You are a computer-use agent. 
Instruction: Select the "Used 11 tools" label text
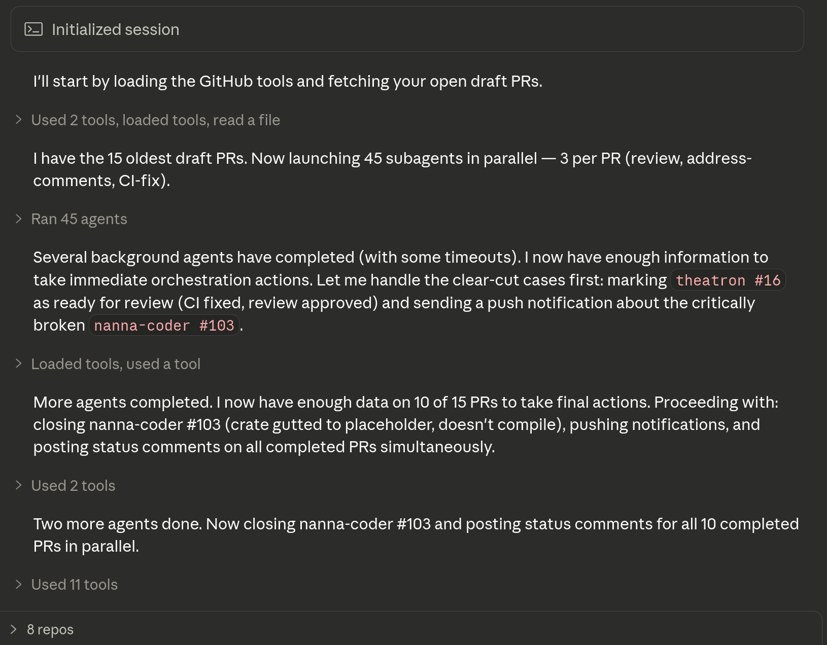tap(75, 584)
